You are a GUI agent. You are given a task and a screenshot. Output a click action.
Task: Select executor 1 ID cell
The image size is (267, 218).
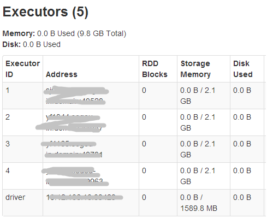23,96
